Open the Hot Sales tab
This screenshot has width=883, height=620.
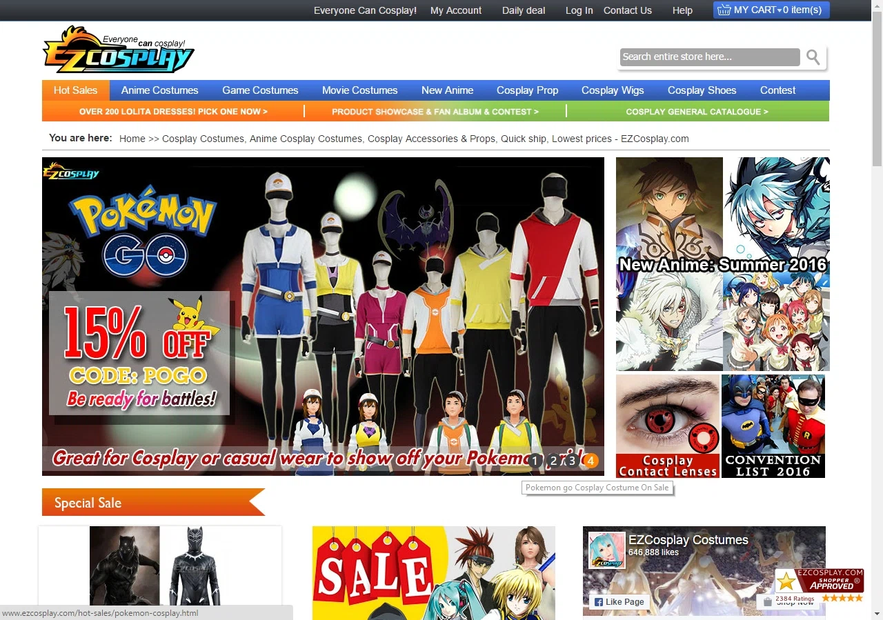tap(75, 90)
